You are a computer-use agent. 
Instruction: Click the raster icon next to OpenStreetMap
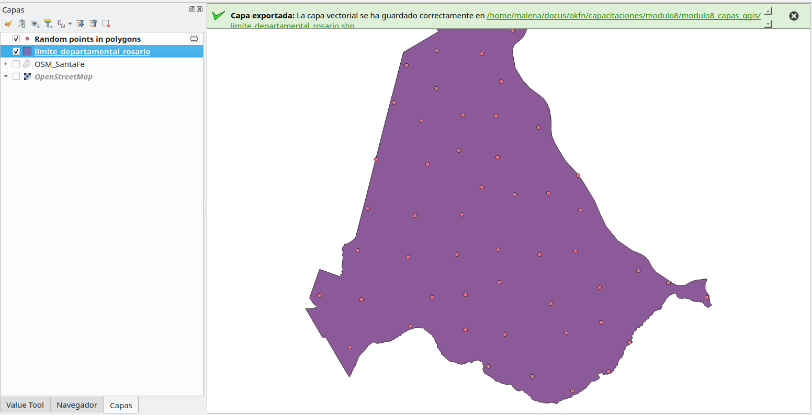[x=27, y=76]
